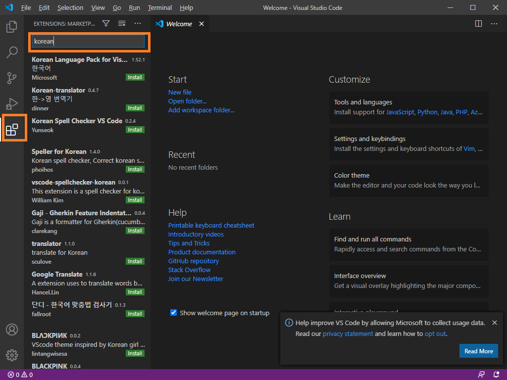Open the Search view in activity bar
The height and width of the screenshot is (380, 507).
pyautogui.click(x=12, y=52)
